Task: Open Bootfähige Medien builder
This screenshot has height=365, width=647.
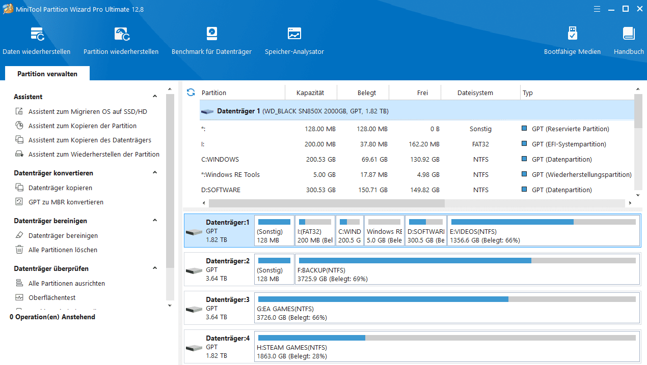Action: coord(572,35)
